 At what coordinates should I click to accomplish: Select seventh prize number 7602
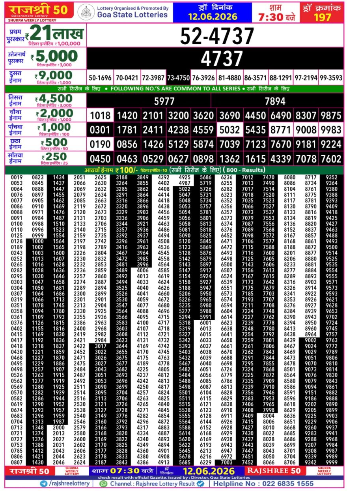[x=331, y=159]
